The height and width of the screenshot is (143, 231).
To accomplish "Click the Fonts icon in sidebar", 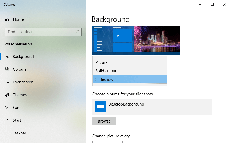I will click(7, 108).
